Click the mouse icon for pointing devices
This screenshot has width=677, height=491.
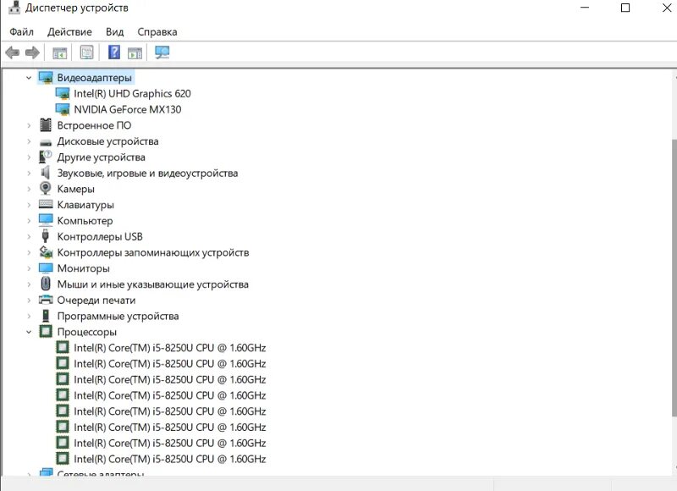click(46, 284)
